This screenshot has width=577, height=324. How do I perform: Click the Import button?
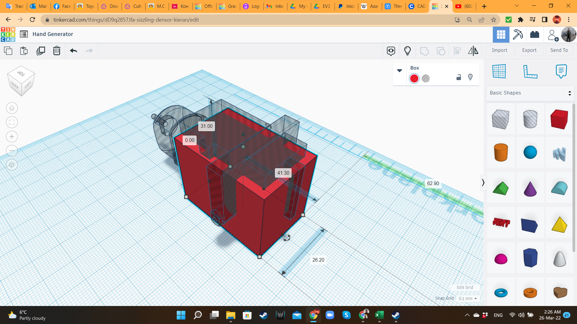click(x=499, y=50)
